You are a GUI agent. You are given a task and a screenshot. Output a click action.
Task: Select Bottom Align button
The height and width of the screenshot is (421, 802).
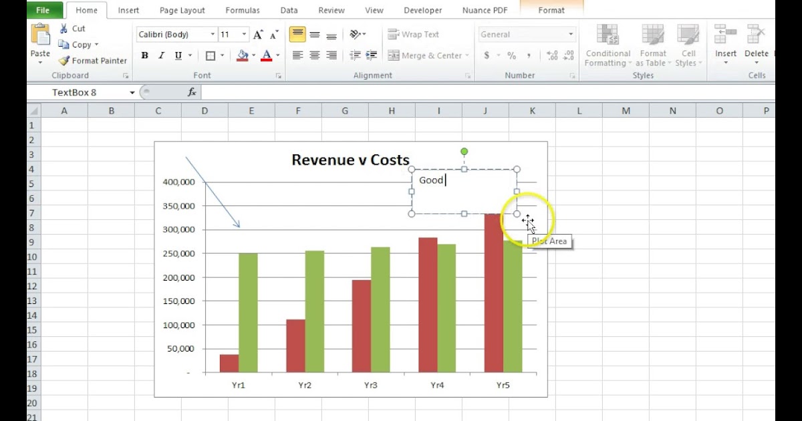pos(331,34)
